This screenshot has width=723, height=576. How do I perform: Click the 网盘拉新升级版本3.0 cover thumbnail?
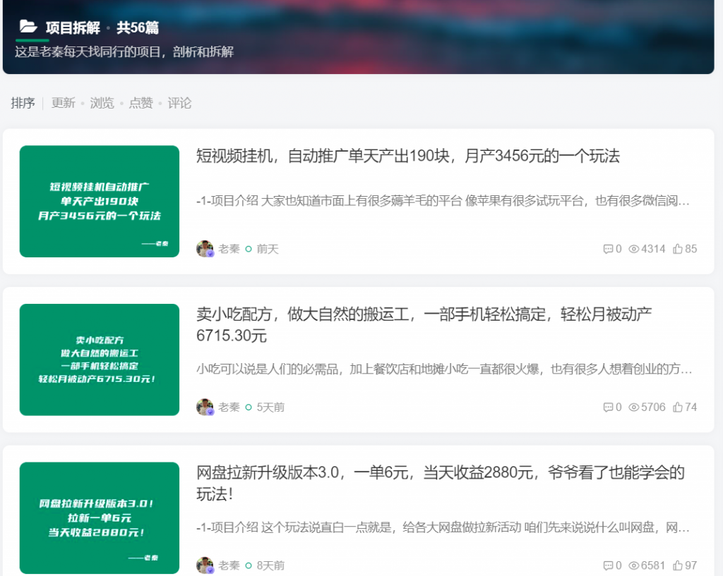click(99, 517)
